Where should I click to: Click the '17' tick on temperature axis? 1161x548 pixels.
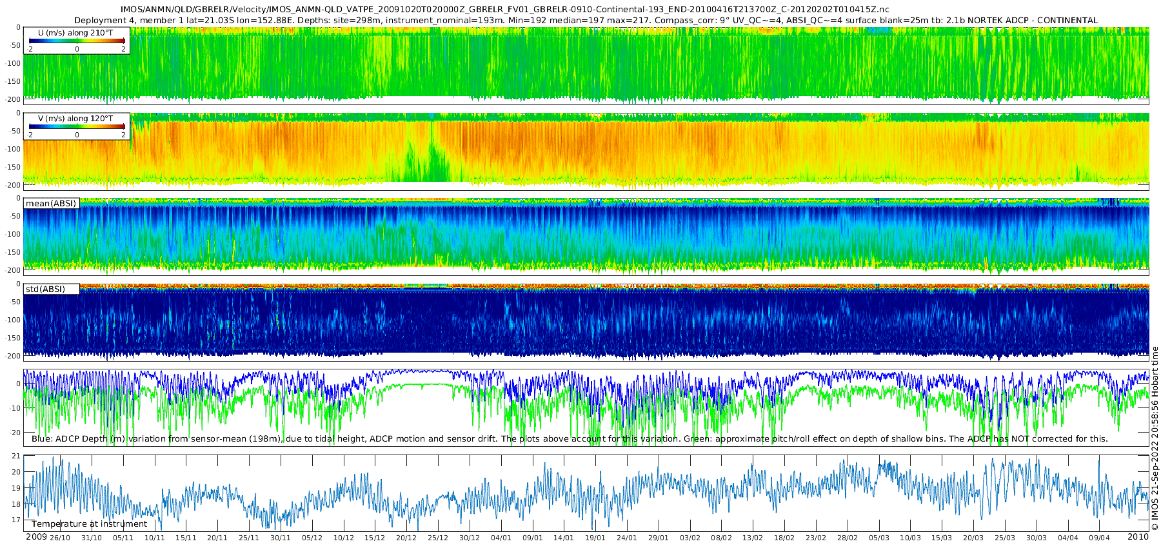pyautogui.click(x=17, y=520)
